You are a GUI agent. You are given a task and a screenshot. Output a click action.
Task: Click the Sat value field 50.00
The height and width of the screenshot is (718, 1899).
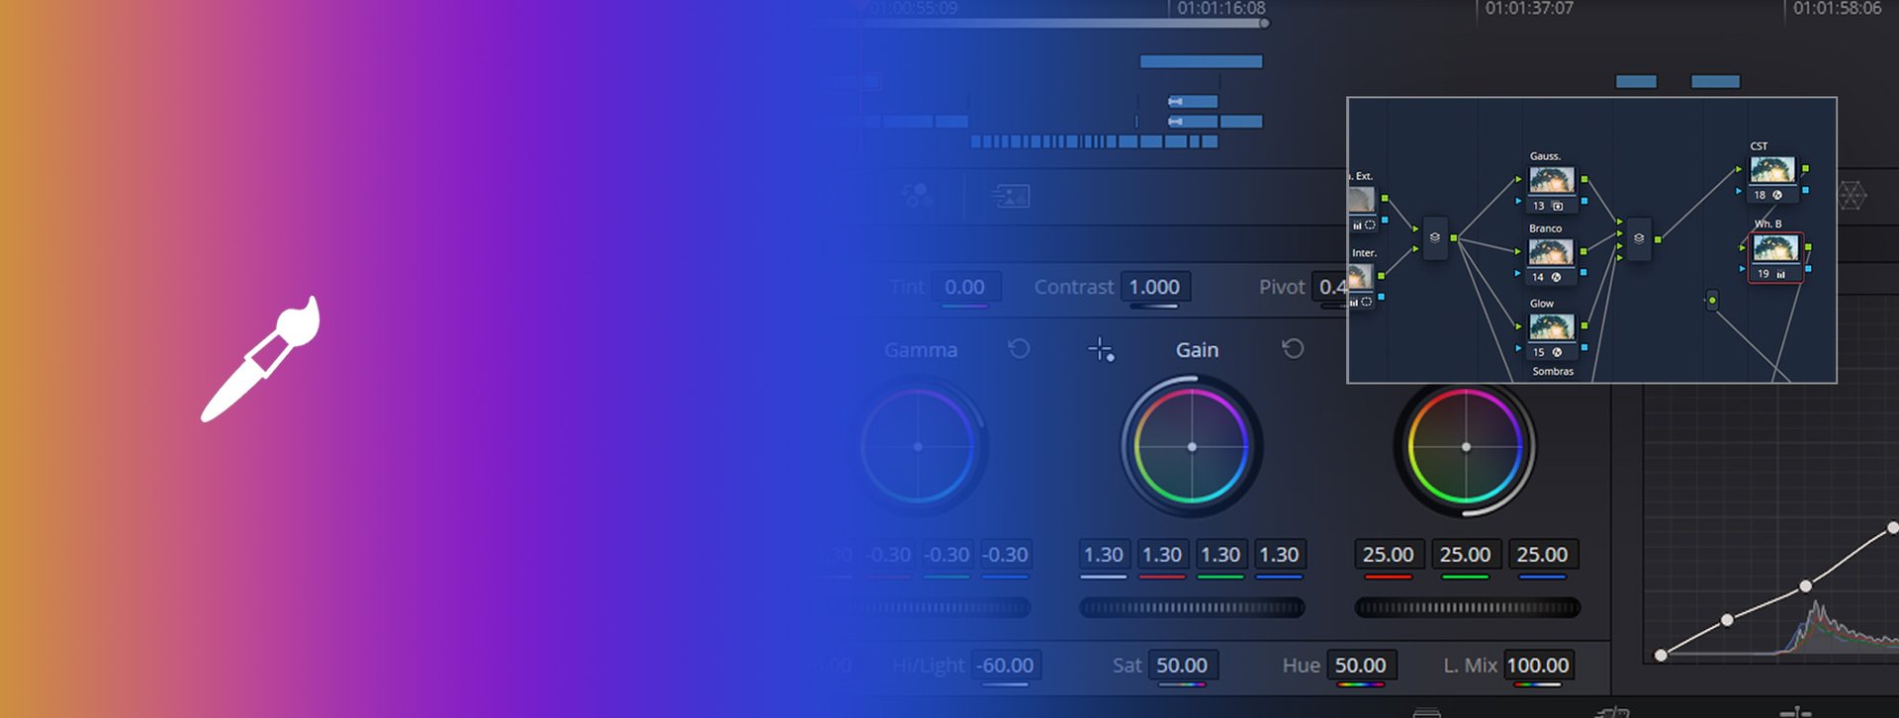(x=1182, y=666)
